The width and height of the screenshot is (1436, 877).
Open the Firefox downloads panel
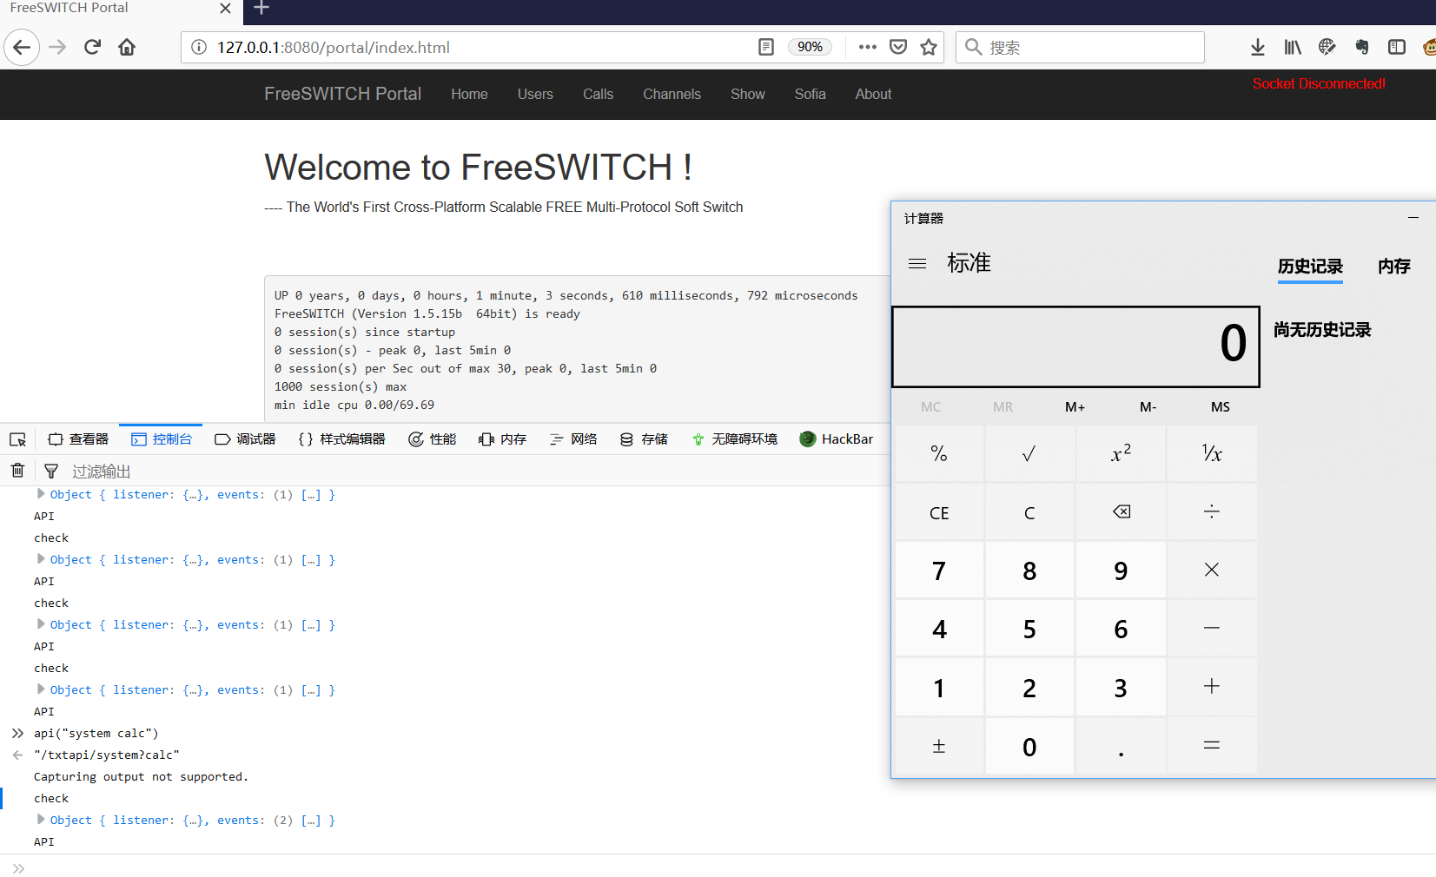(1257, 47)
